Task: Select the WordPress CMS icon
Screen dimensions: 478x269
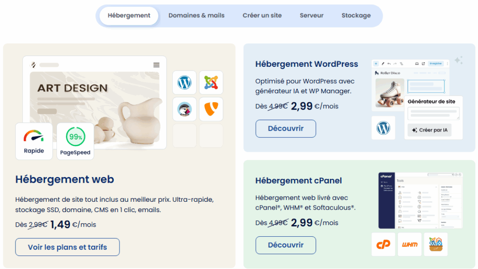Action: click(x=184, y=83)
